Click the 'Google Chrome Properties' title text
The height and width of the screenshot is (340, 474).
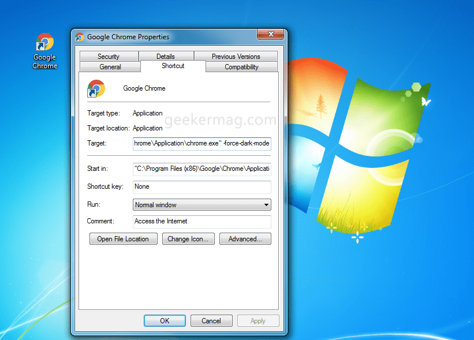point(128,37)
